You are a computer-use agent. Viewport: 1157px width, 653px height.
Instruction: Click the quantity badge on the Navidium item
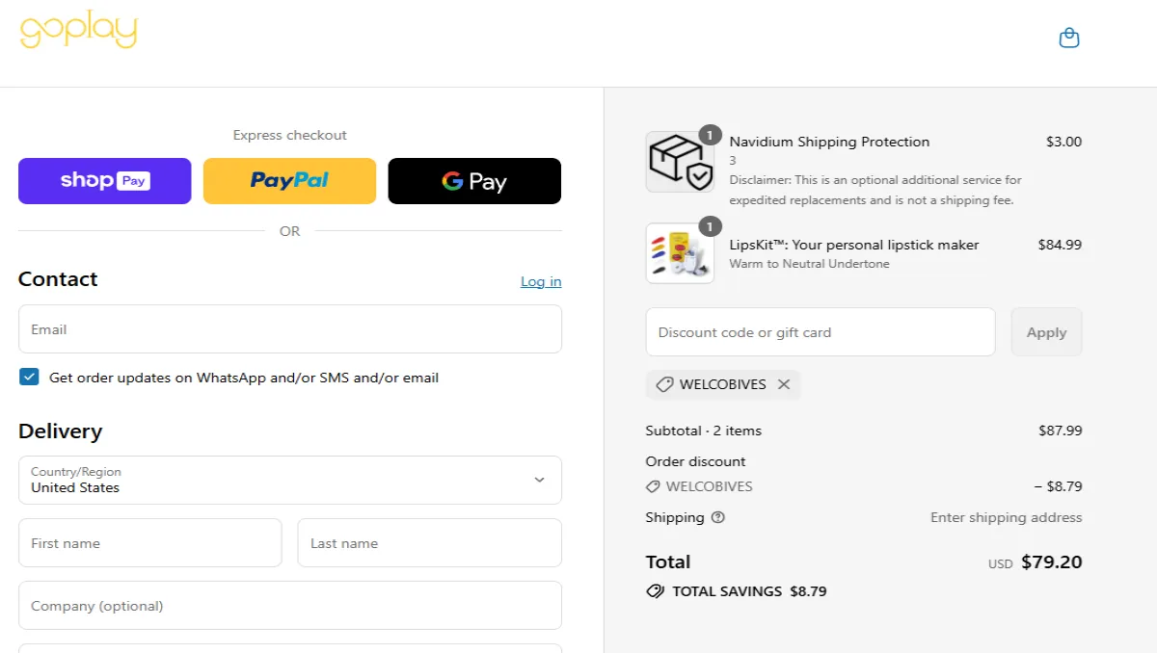click(x=711, y=136)
